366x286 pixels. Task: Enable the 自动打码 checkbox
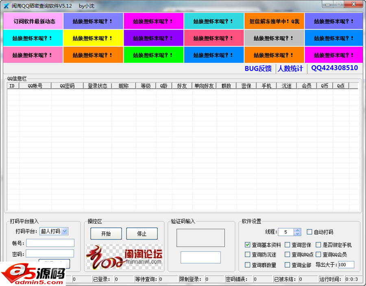click(x=309, y=232)
